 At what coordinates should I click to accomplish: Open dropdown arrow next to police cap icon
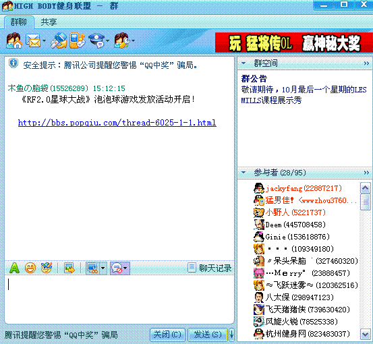(x=107, y=40)
